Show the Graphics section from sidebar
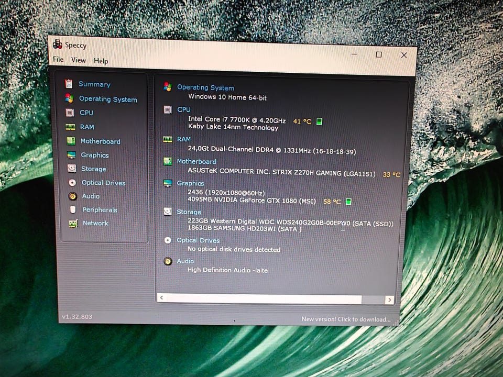The height and width of the screenshot is (377, 503). 95,155
